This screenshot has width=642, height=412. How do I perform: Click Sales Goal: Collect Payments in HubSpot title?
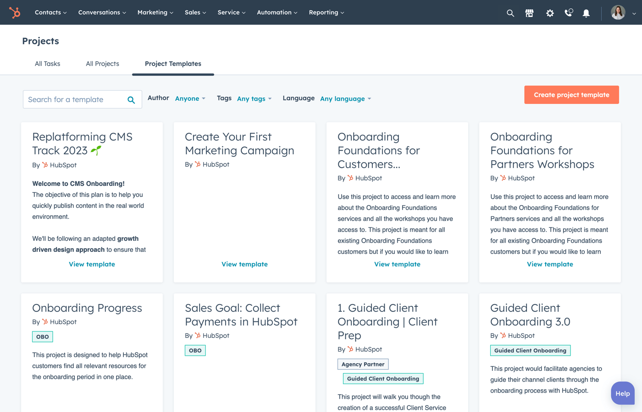point(241,314)
